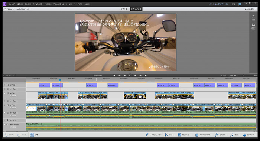Step back one frame

[125, 75]
